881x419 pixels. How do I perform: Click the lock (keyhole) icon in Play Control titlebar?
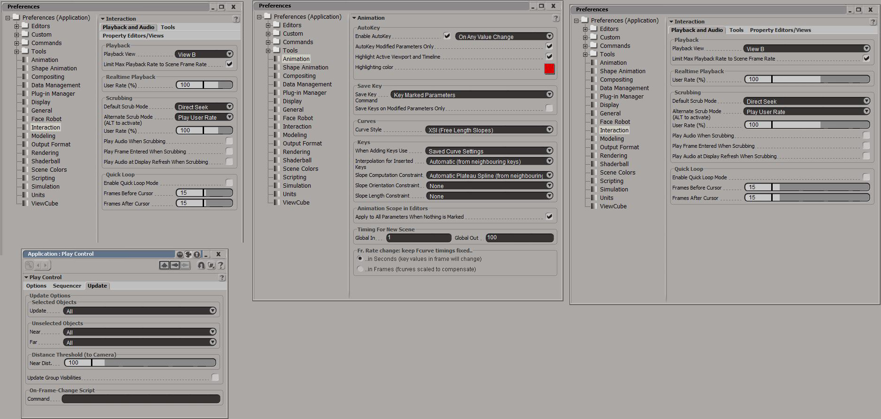197,254
